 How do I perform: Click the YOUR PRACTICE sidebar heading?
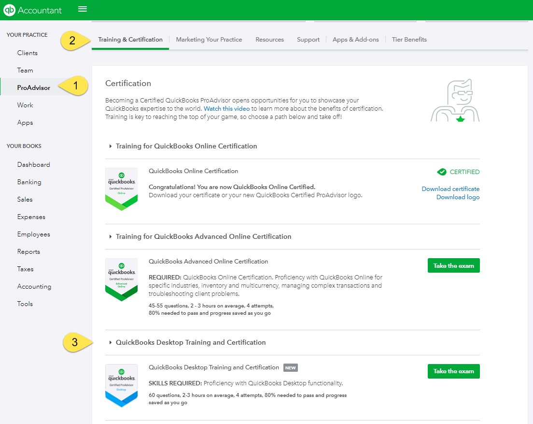point(27,35)
